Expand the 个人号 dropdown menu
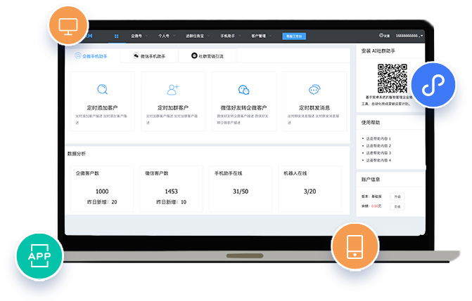472x301 pixels. point(166,35)
